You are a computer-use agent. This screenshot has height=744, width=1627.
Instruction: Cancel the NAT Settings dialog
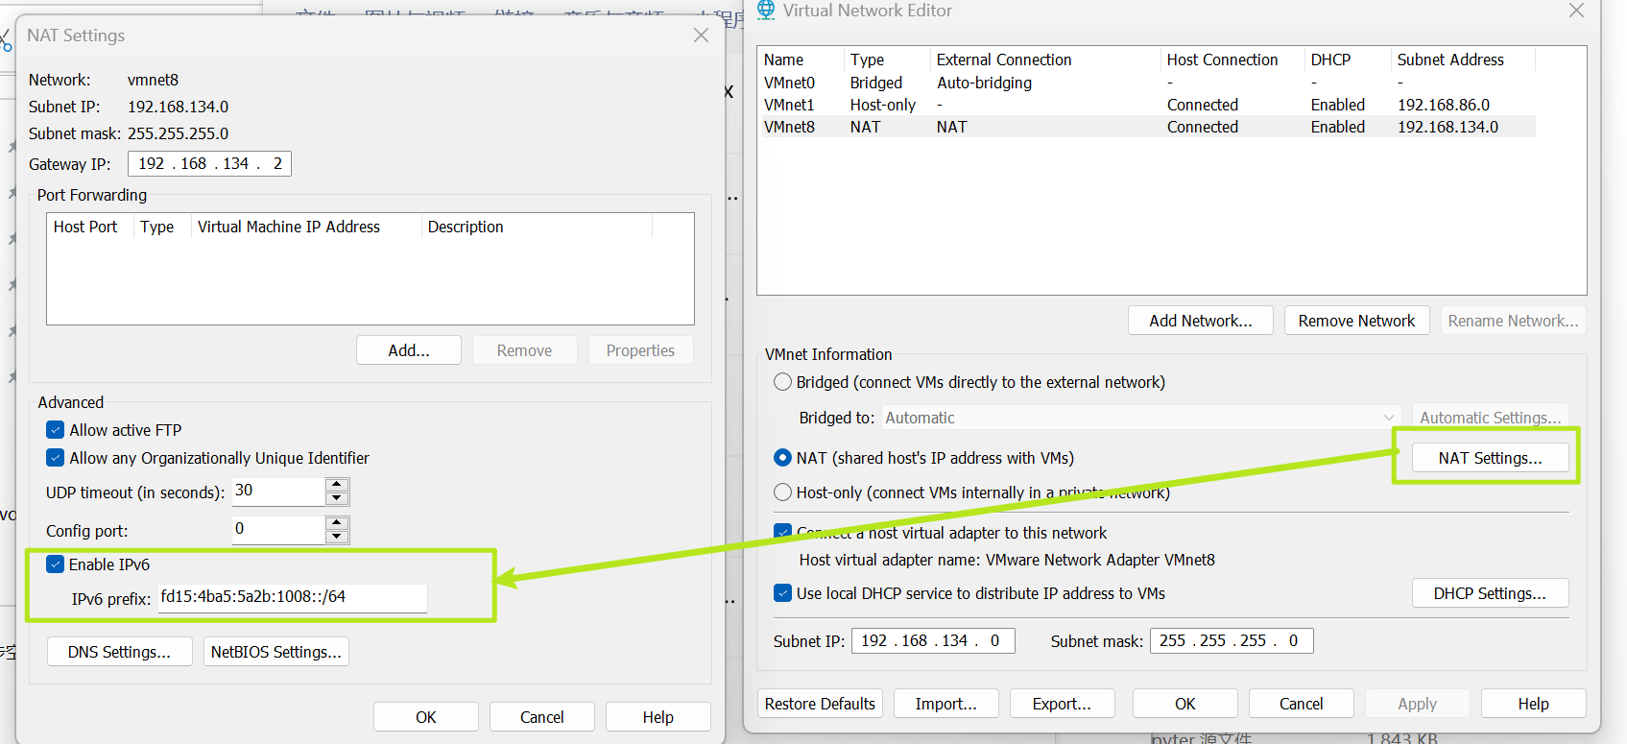542,717
